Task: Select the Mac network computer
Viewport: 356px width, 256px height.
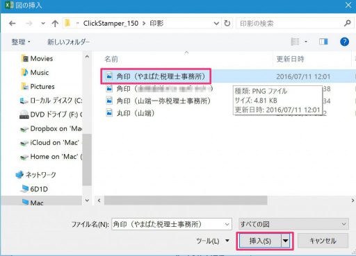Action: click(33, 203)
